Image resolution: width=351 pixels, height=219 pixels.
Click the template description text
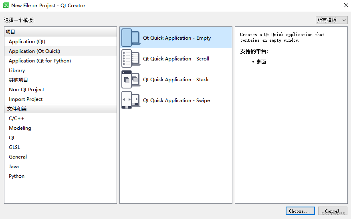pos(282,37)
